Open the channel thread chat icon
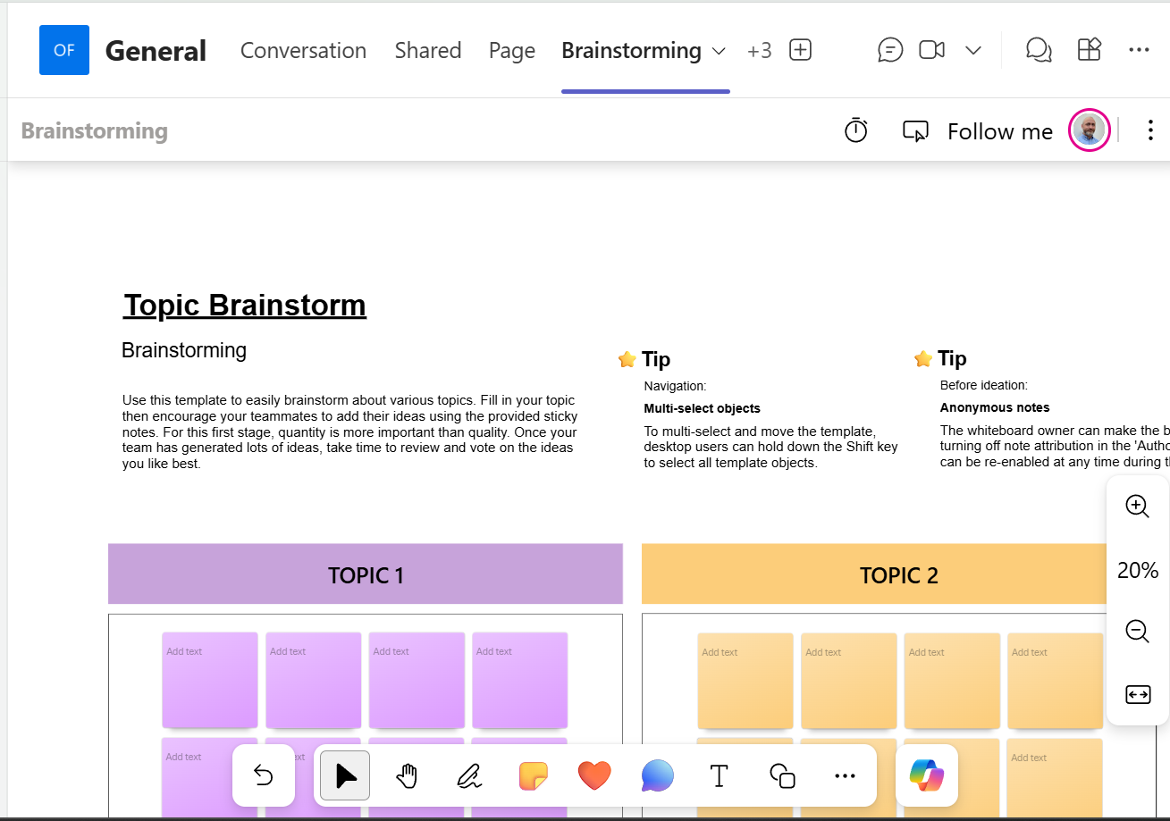The image size is (1170, 821). click(x=890, y=50)
